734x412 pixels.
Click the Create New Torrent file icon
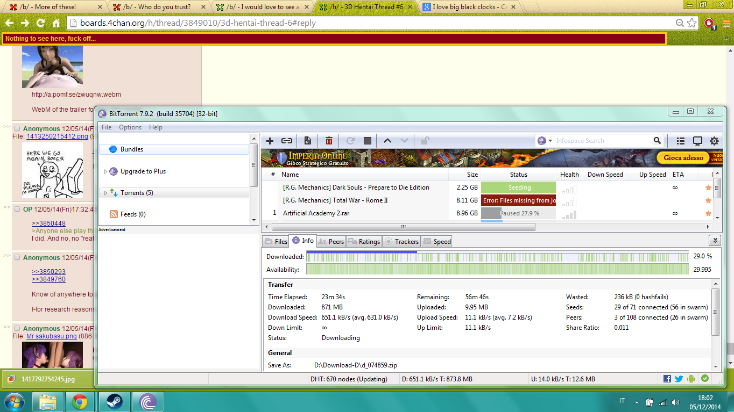tap(308, 141)
